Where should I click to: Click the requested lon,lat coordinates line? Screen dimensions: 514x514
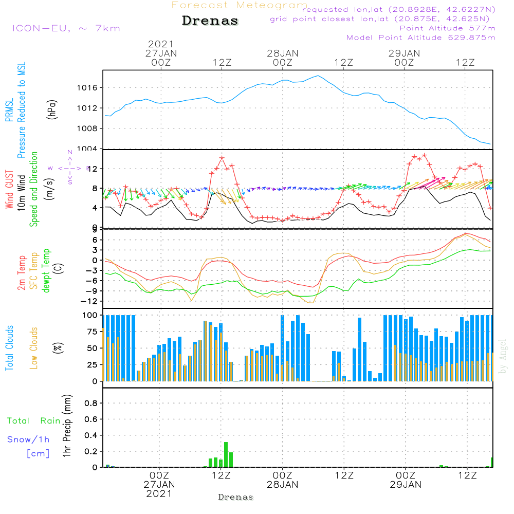pyautogui.click(x=399, y=9)
